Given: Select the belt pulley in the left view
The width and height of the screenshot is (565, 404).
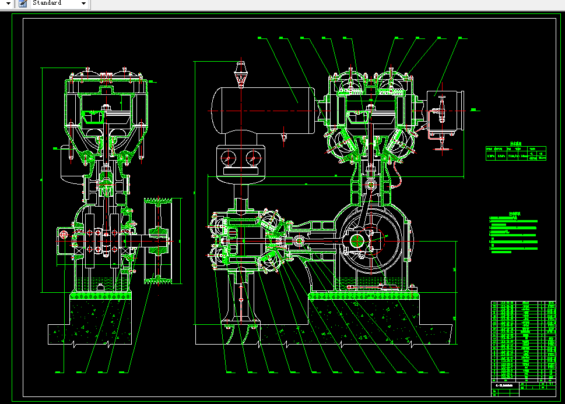Looking at the screenshot, I should point(158,240).
